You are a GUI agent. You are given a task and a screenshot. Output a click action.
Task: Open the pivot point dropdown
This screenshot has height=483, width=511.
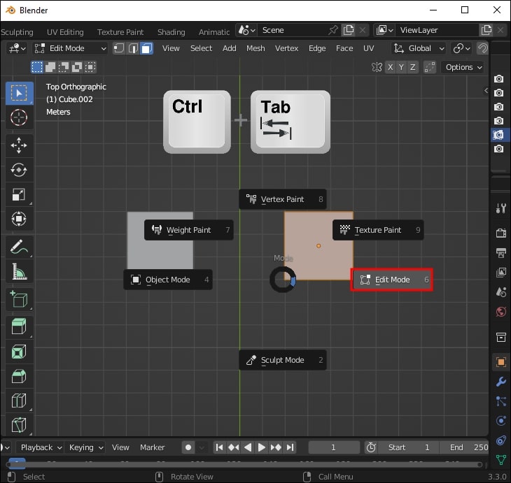pos(461,48)
